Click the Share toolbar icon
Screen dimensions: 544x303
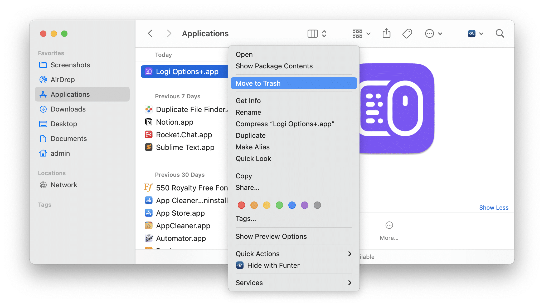tap(387, 33)
